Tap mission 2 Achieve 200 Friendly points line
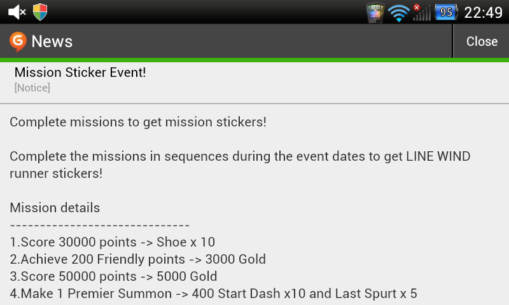 (138, 259)
